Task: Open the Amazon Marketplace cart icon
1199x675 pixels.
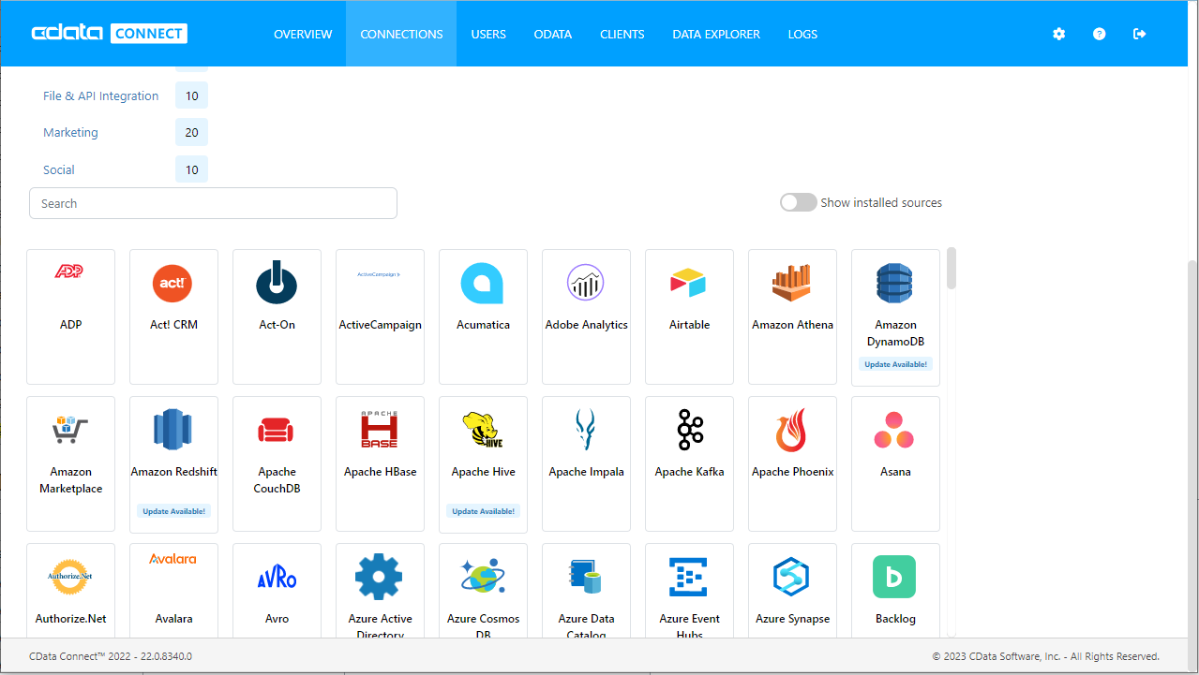Action: pos(70,430)
